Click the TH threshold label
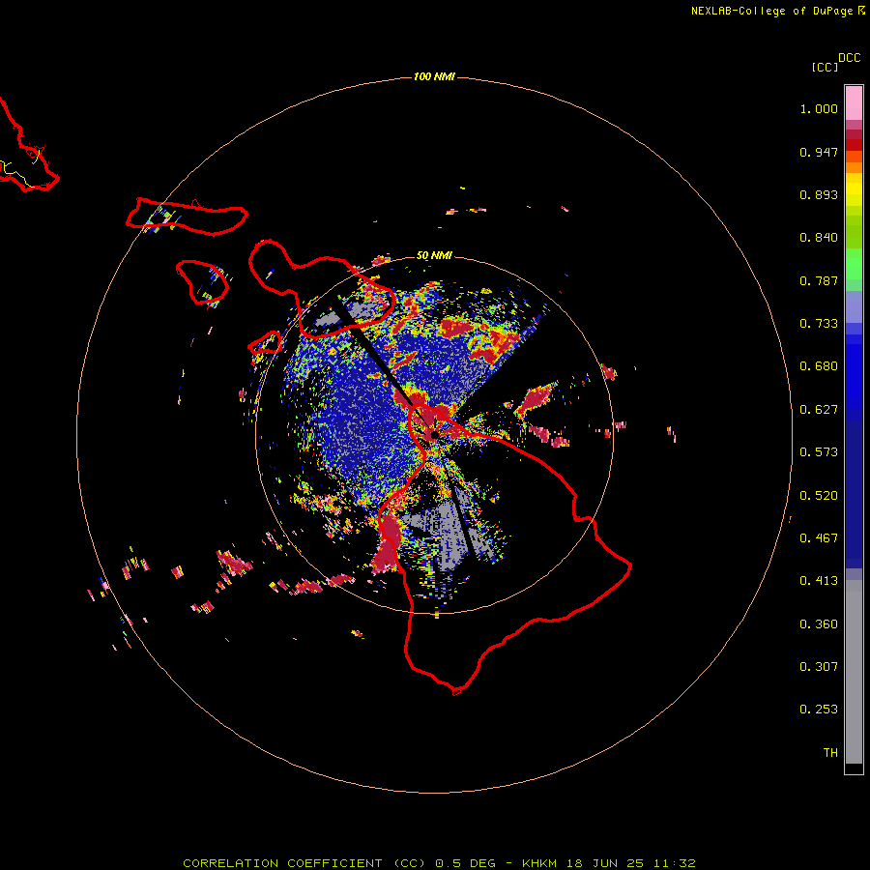 [x=830, y=753]
